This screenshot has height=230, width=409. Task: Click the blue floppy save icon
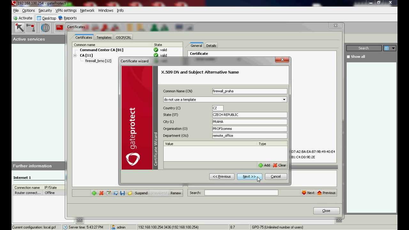coord(122,193)
